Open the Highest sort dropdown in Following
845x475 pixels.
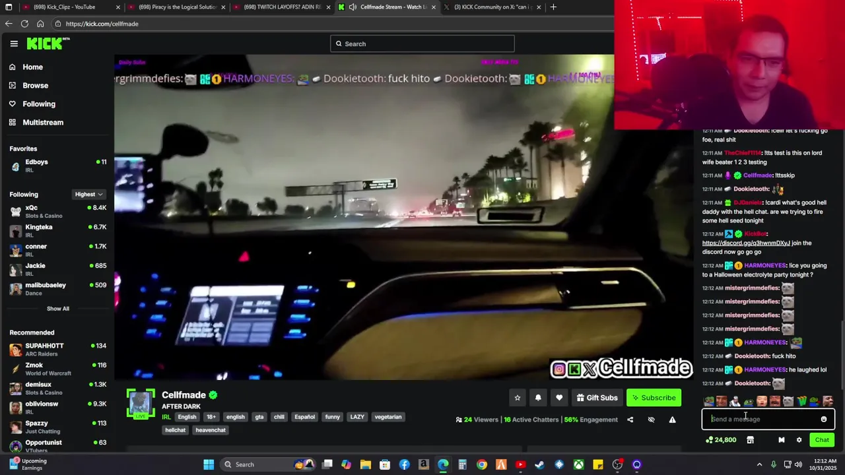click(x=88, y=195)
